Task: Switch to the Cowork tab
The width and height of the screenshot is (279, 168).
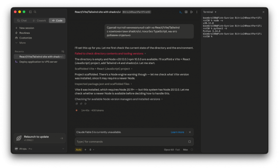Action: [x=40, y=20]
